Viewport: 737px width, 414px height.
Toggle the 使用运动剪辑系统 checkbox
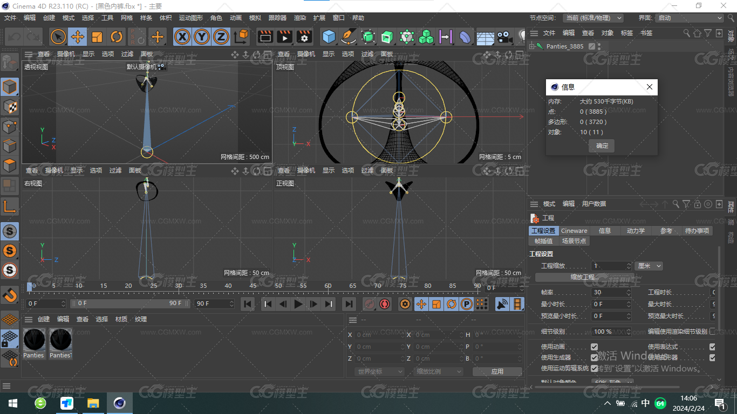(594, 368)
